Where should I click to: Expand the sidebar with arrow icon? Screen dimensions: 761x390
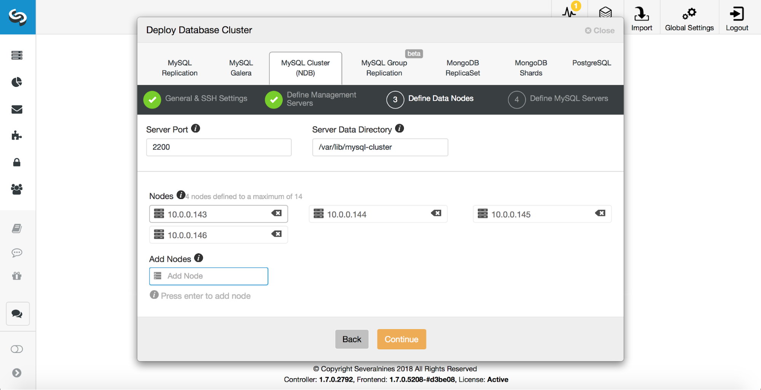pyautogui.click(x=17, y=373)
